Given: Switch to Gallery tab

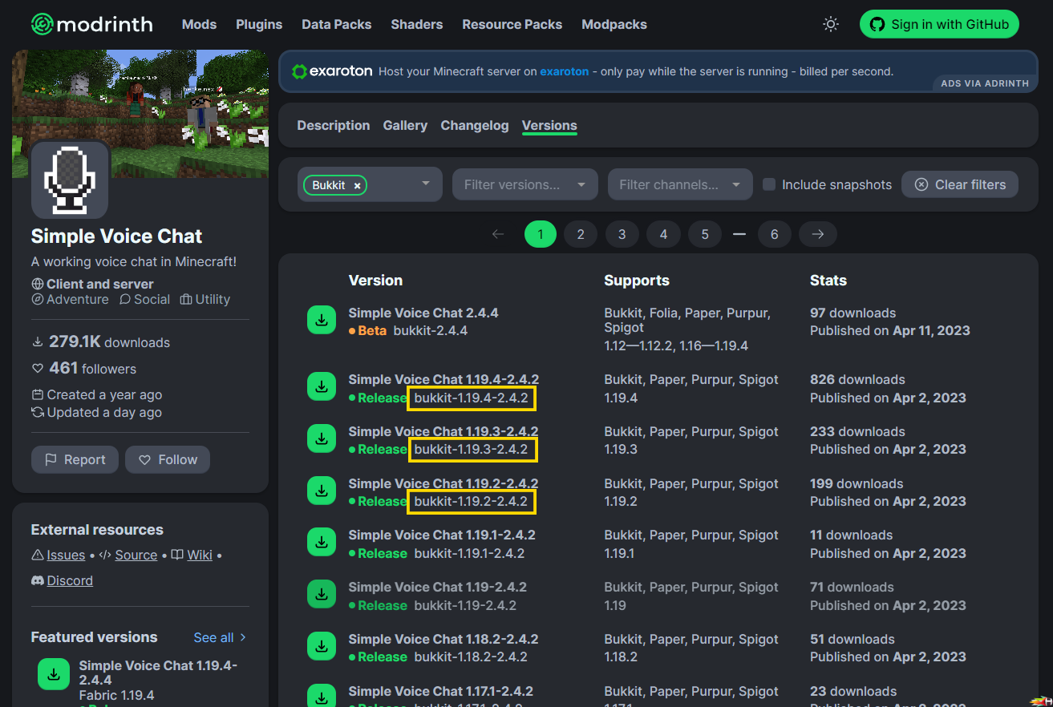Looking at the screenshot, I should coord(405,125).
